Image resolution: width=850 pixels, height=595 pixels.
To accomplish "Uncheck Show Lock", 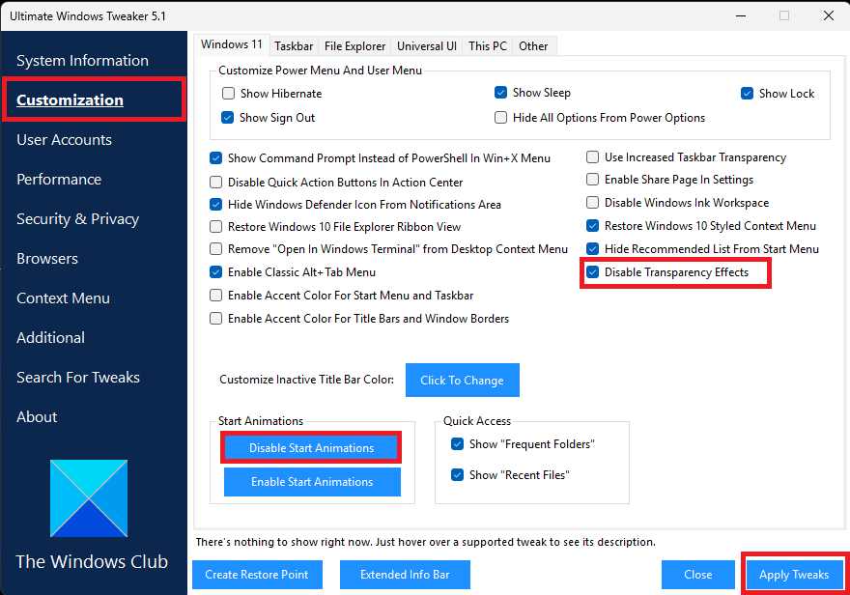I will point(747,93).
